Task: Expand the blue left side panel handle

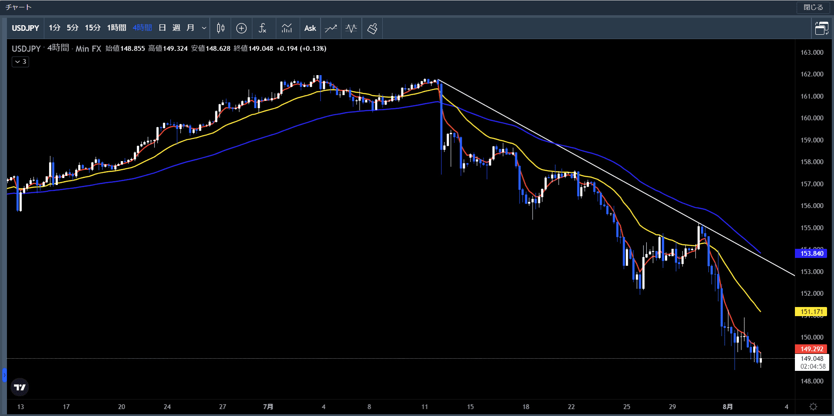Action: pyautogui.click(x=4, y=375)
